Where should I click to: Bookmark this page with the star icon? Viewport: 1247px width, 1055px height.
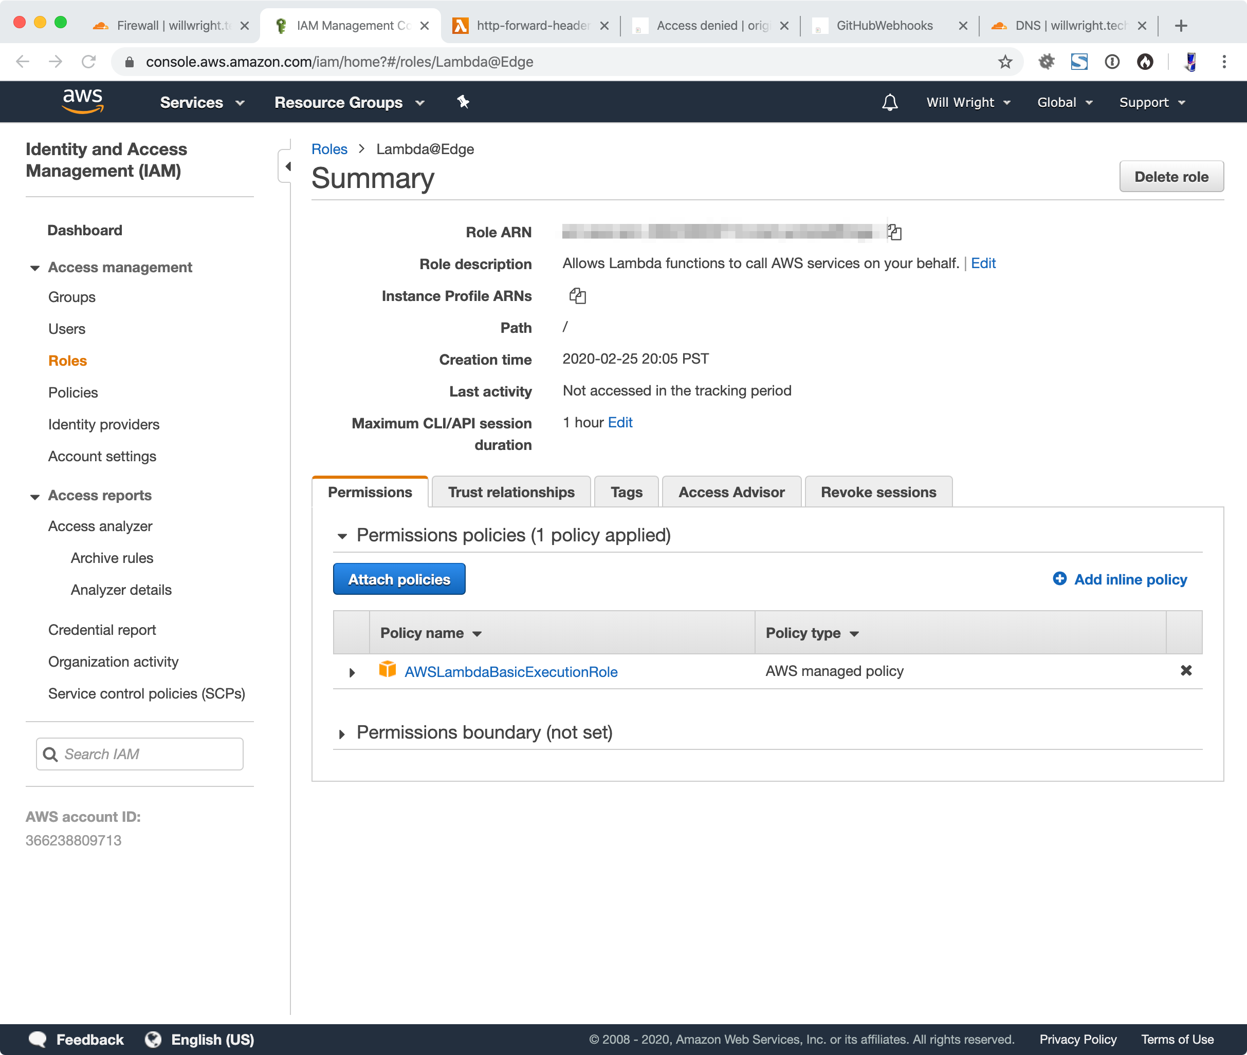pyautogui.click(x=1005, y=62)
